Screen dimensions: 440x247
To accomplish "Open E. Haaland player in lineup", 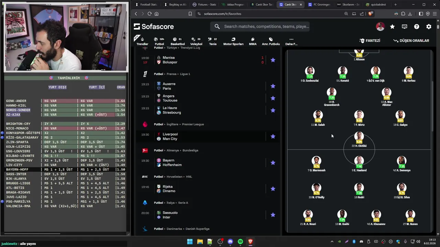I will pos(359,164).
